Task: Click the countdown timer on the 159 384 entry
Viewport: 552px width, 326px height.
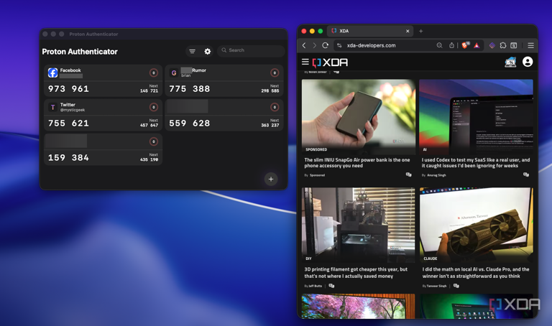Action: (154, 141)
